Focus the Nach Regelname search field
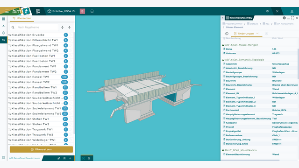Image resolution: width=299 pixels, height=168 pixels. coord(37,28)
